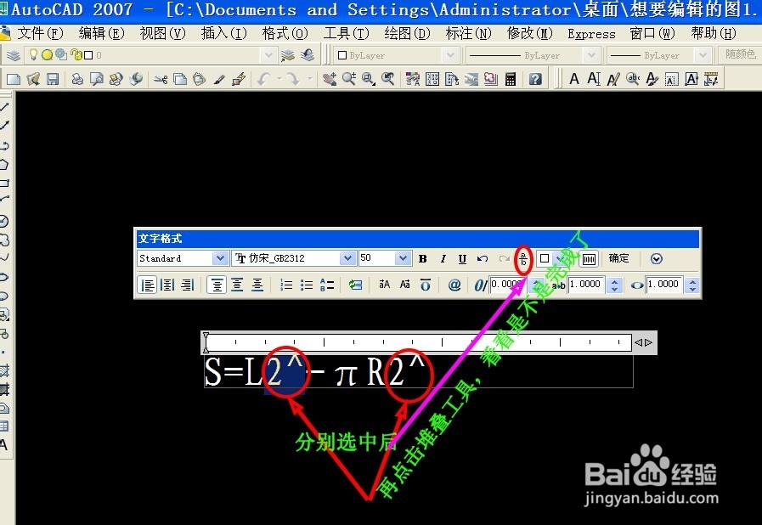Open the 标注(N) menu
The image size is (762, 525).
(468, 33)
